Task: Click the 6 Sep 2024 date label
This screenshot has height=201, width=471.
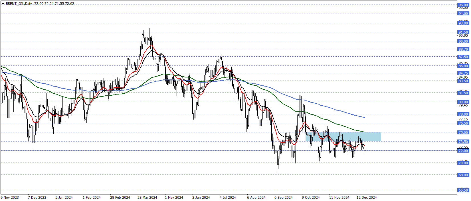Action: click(284, 197)
